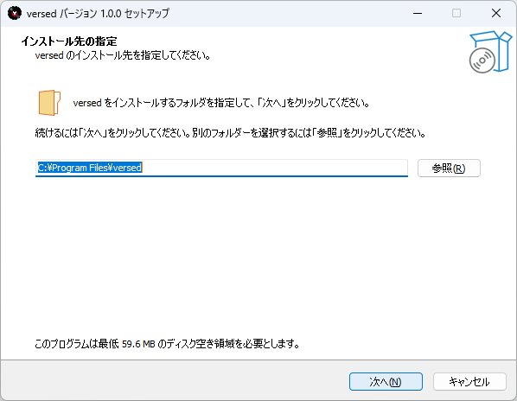The height and width of the screenshot is (401, 517).
Task: Click the installer box icon at top right
Action: tap(490, 52)
